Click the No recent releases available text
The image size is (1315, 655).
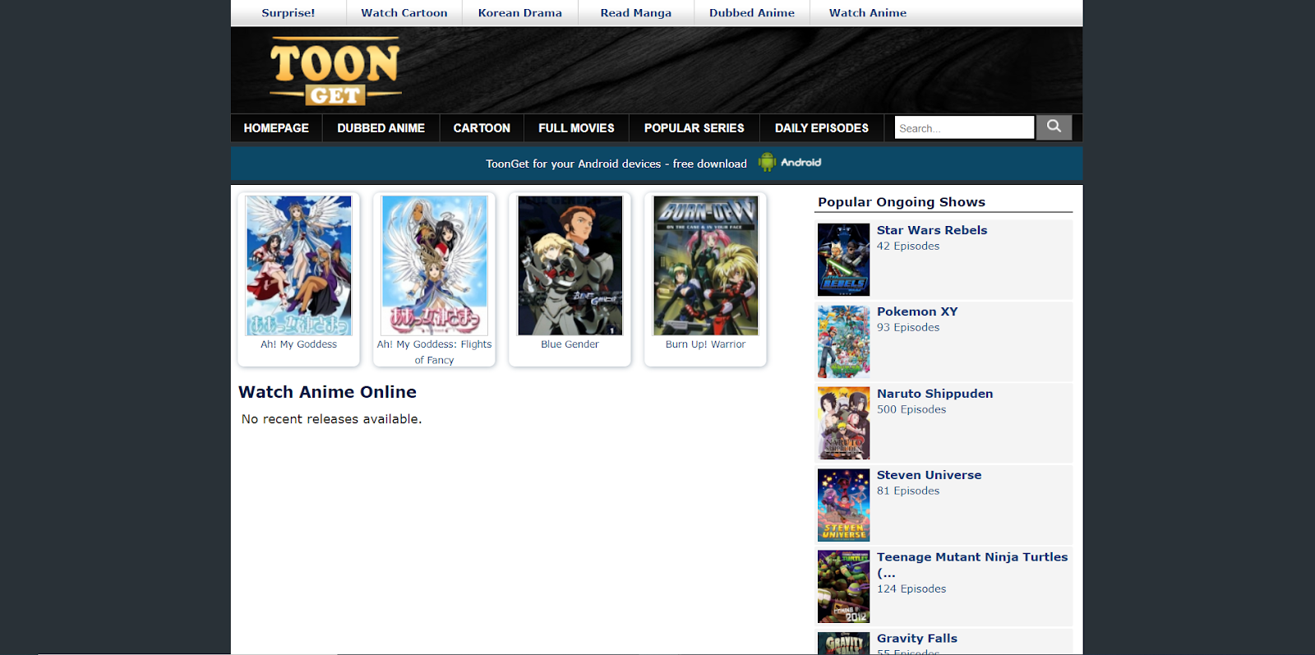tap(331, 419)
